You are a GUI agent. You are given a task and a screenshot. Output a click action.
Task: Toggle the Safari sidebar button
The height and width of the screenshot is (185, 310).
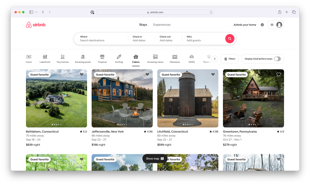31,12
